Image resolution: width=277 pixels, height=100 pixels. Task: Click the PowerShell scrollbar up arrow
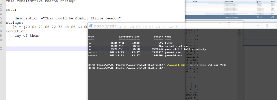coord(239,30)
